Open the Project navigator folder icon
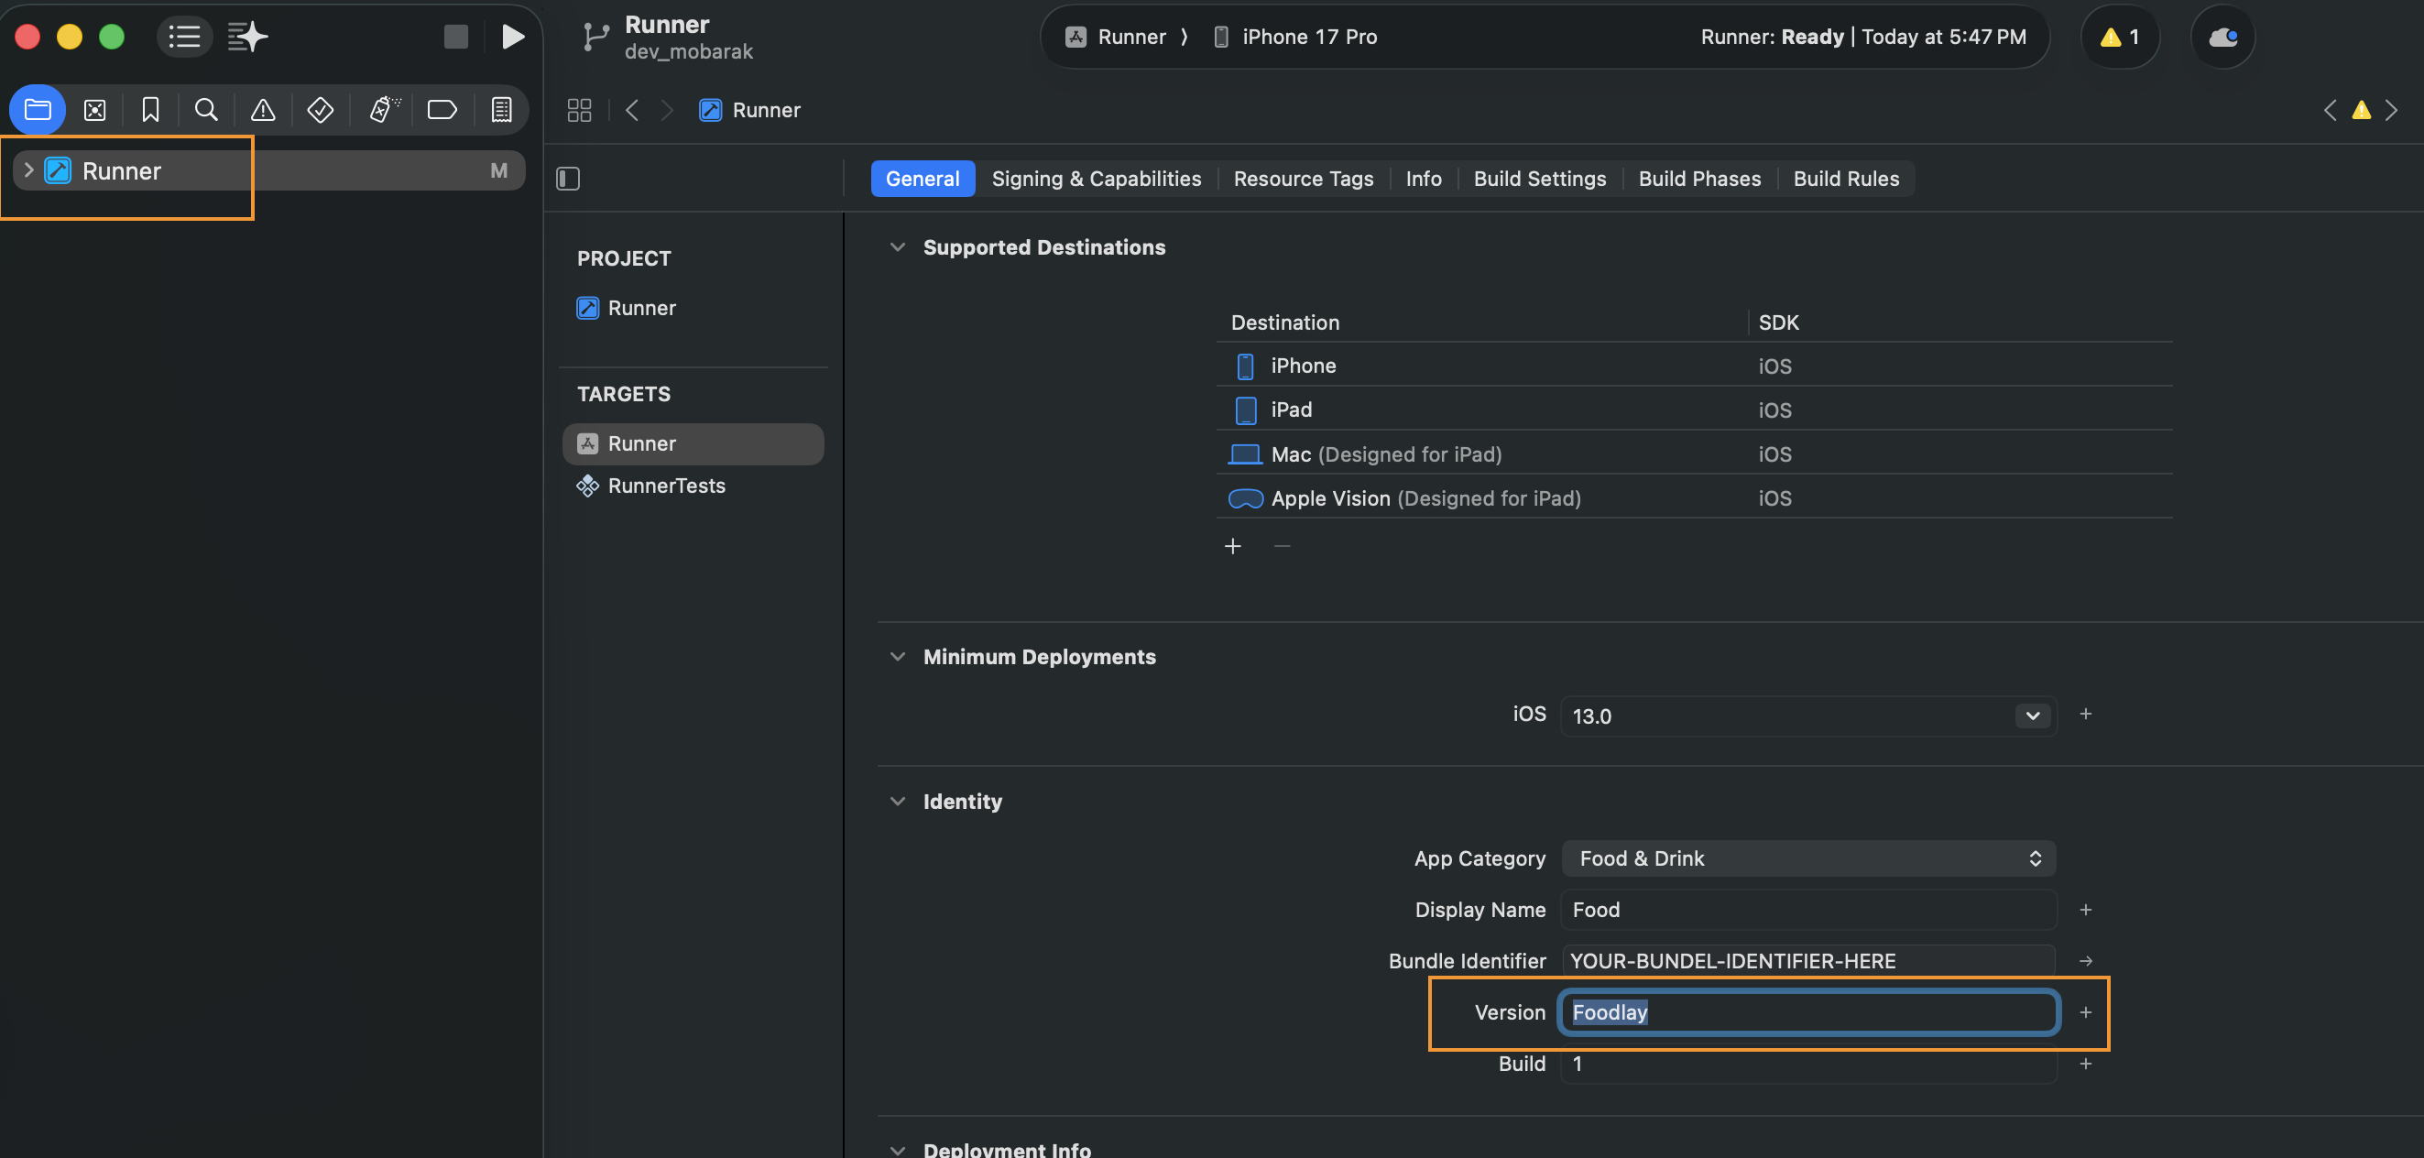 coord(37,109)
